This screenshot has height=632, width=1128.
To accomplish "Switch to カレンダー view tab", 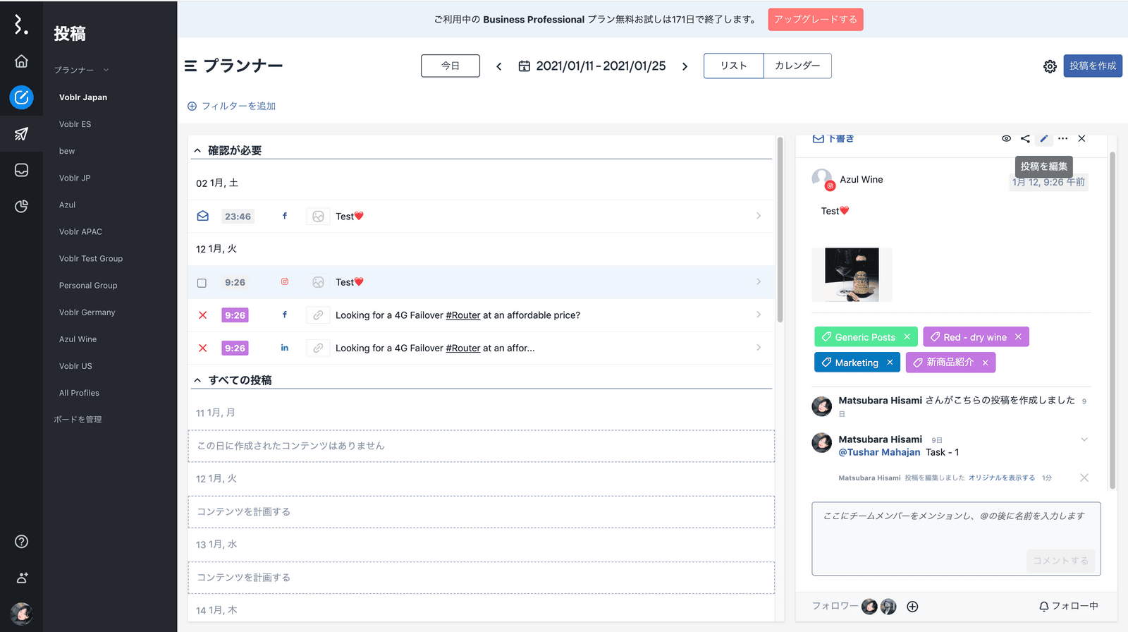I will click(x=797, y=66).
